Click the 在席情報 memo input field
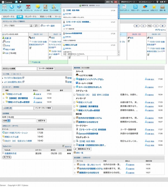Image resolution: width=168 pixels, height=187 pixels. coord(23,120)
